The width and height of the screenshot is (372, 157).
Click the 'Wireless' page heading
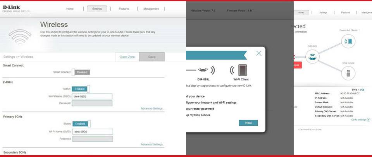point(54,24)
